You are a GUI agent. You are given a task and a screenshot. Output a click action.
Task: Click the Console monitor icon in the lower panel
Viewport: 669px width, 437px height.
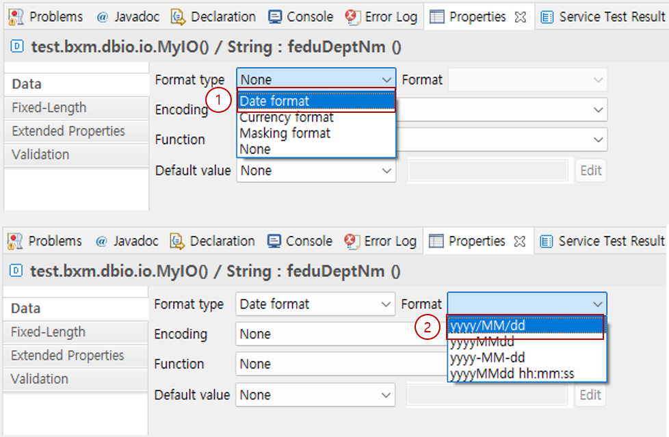(274, 241)
